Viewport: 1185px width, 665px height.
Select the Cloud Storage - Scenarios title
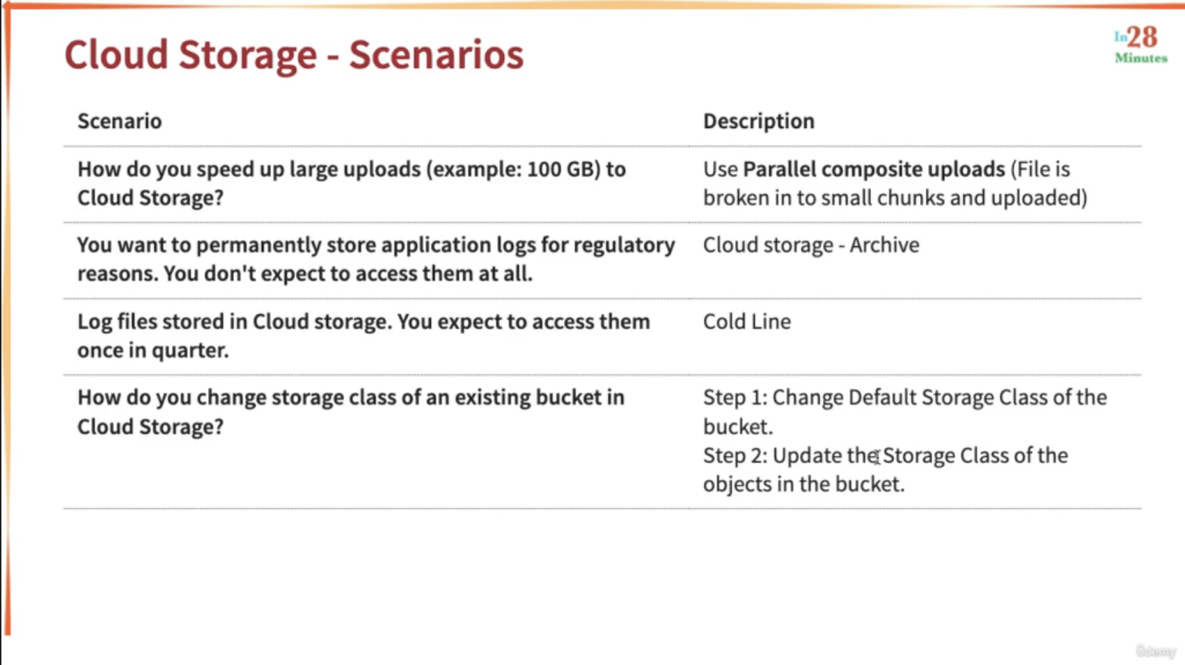click(x=294, y=54)
